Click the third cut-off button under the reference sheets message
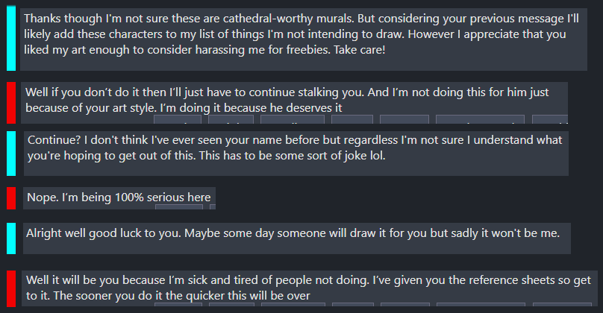Screen dimensions: 603x313 point(293,305)
